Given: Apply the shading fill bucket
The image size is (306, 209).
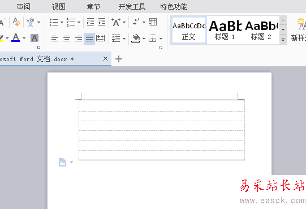Looking at the screenshot, I should pyautogui.click(x=136, y=39).
